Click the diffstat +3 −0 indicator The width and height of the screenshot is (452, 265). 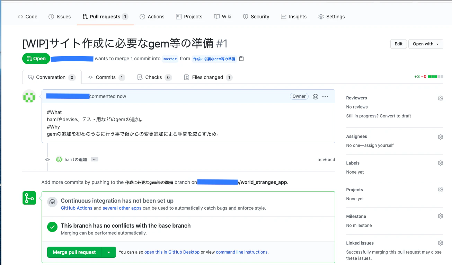[x=428, y=77]
